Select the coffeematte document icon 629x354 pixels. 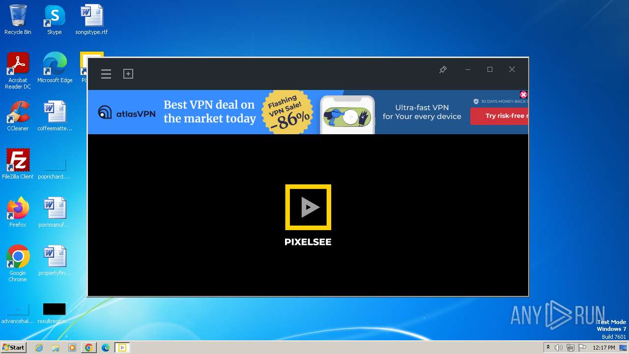(x=55, y=116)
